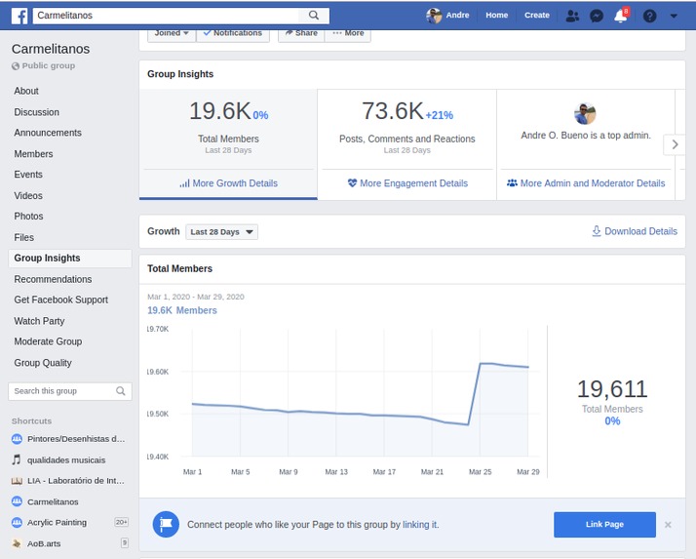Screen dimensions: 696x559
Task: Click the Carmelitanos group title
Action: 51,49
